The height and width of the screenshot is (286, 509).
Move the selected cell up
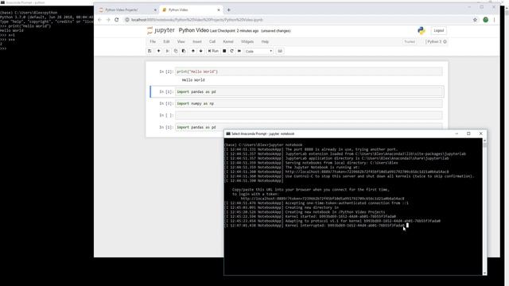click(192, 51)
